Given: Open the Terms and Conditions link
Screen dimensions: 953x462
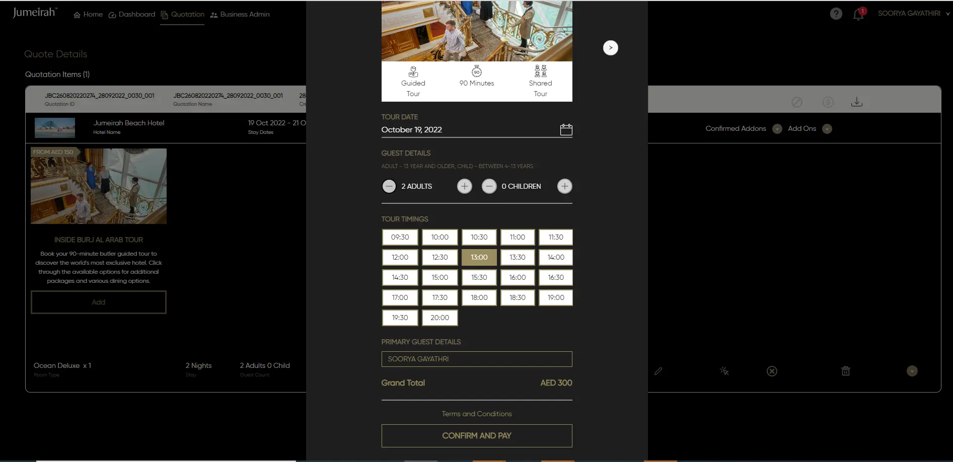Looking at the screenshot, I should 476,414.
